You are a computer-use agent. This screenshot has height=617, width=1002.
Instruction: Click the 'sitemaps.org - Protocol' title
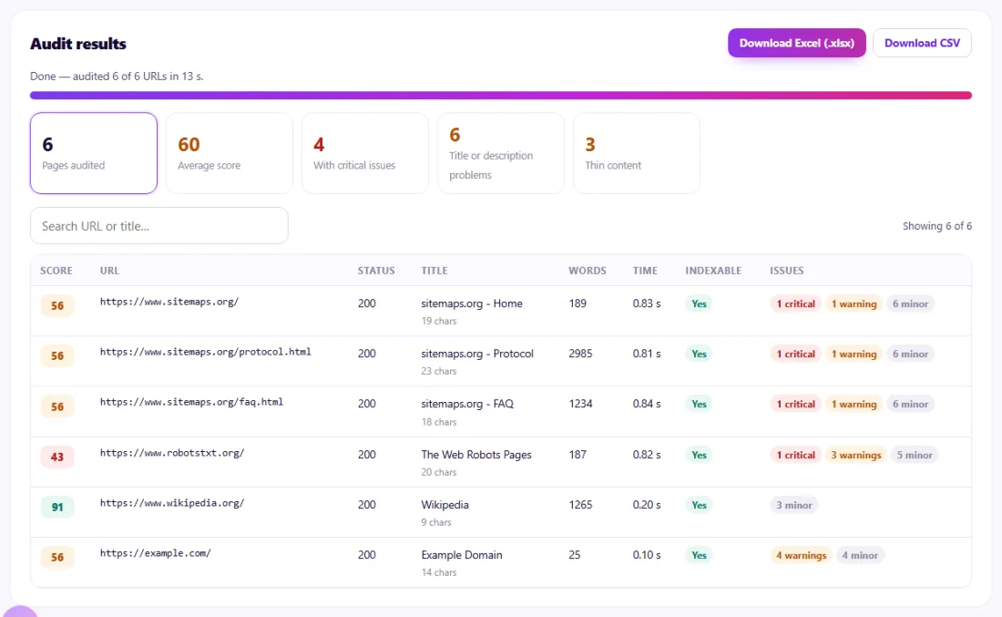[x=477, y=354]
